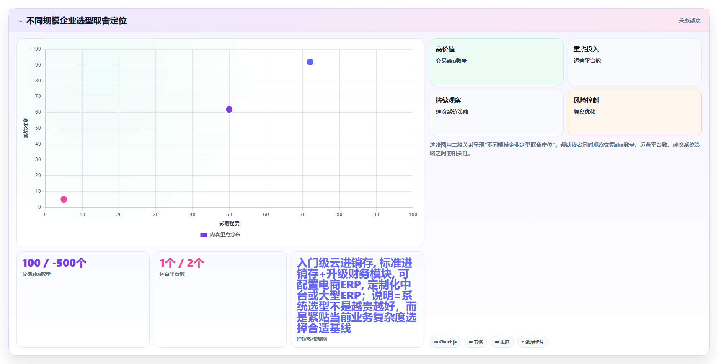Select the 持续观察 quadrant card
The width and height of the screenshot is (718, 364).
[496, 113]
